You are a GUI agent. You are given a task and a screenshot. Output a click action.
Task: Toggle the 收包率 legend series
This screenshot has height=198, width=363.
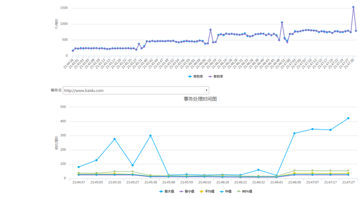point(216,76)
